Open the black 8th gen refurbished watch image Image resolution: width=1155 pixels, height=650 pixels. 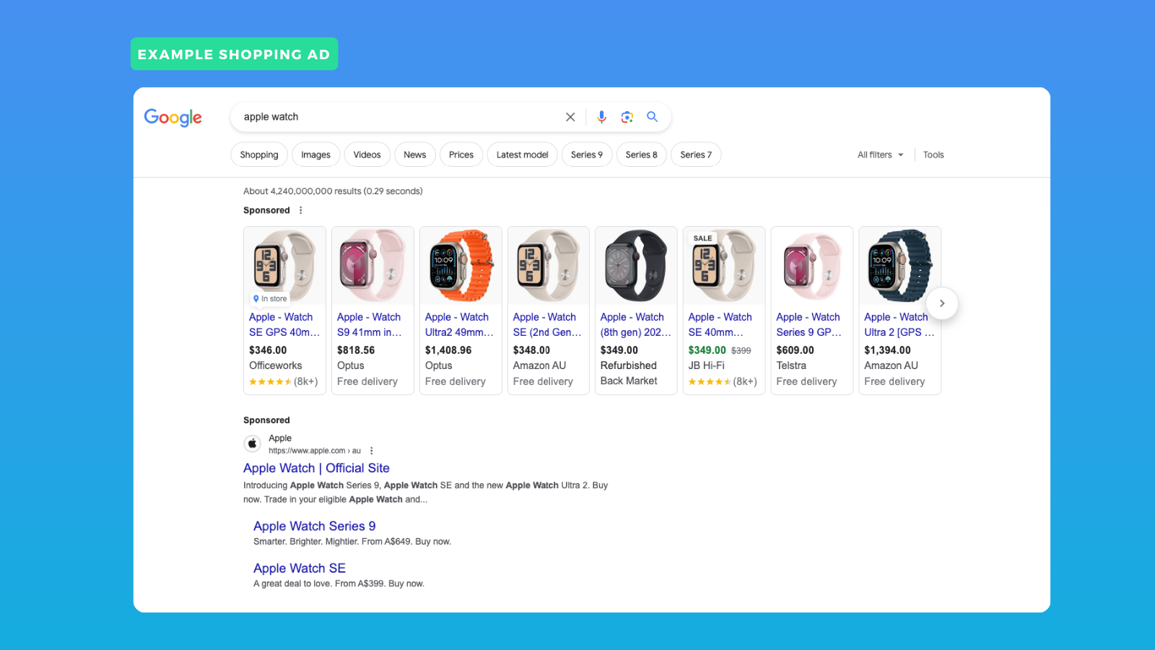point(636,266)
